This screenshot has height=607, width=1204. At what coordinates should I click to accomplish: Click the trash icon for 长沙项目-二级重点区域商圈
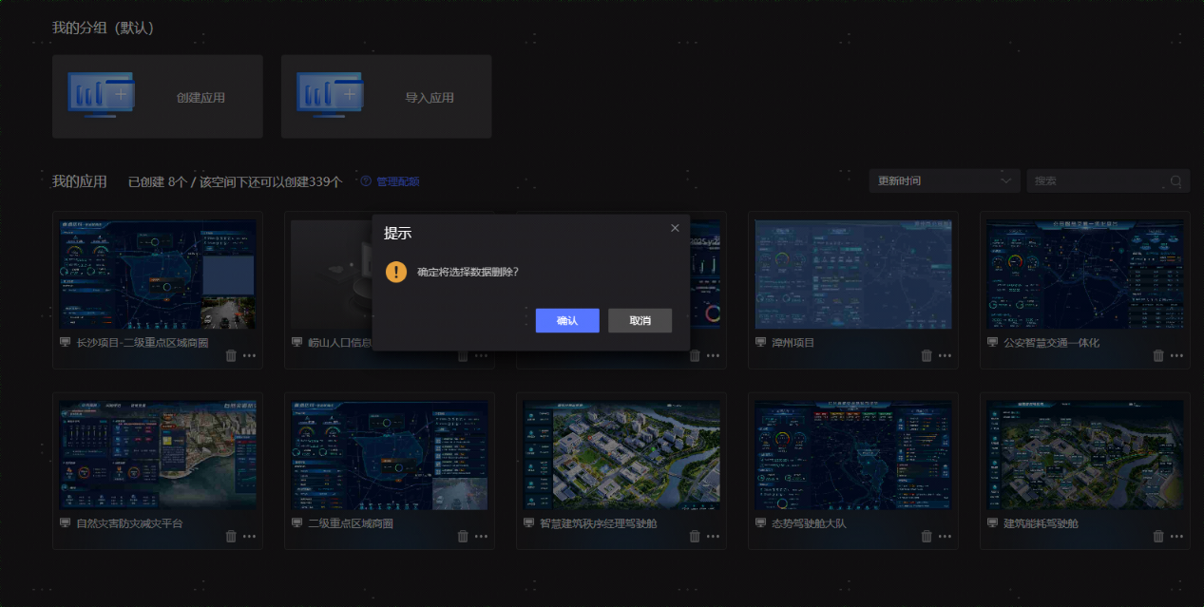pos(231,355)
